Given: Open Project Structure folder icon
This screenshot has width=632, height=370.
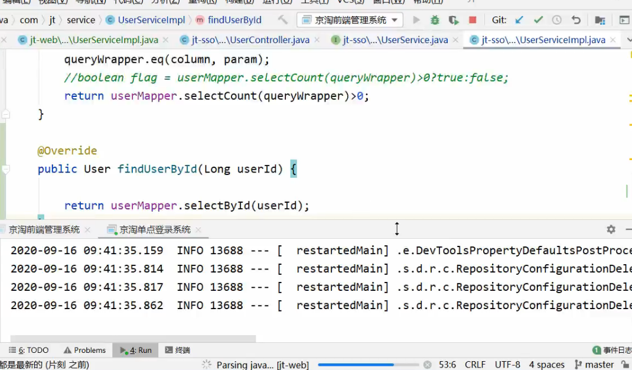Looking at the screenshot, I should 600,20.
